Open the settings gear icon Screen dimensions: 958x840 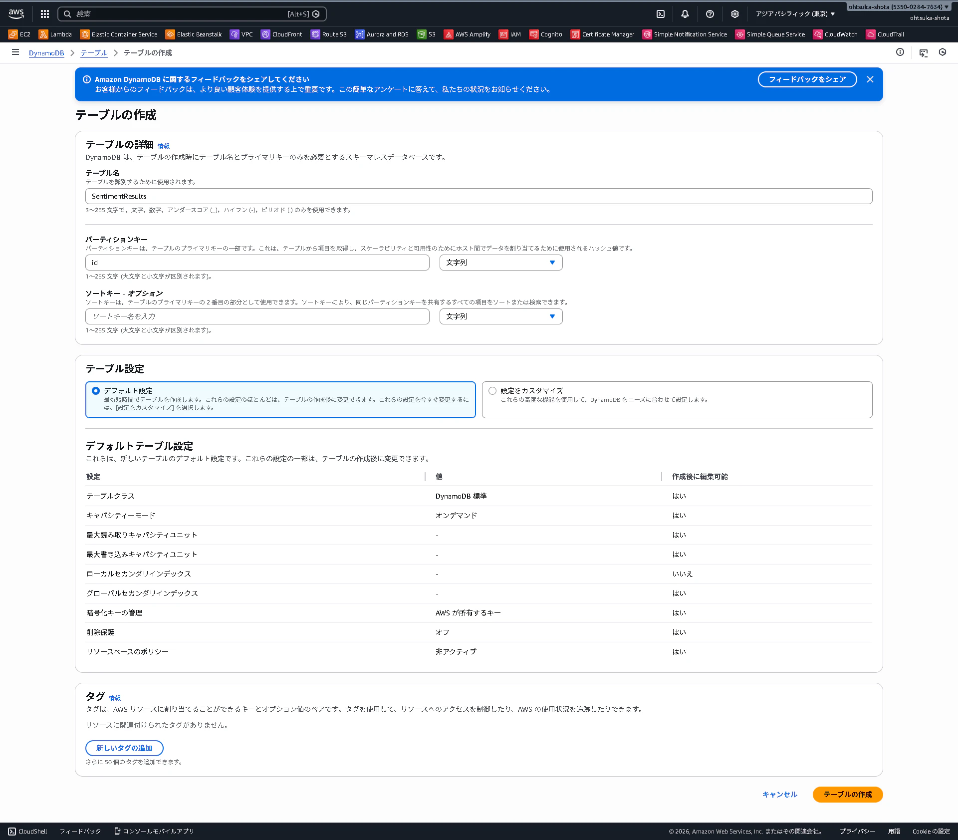click(735, 14)
